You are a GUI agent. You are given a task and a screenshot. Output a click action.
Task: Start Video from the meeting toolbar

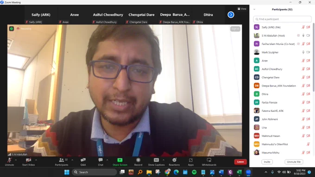28,162
